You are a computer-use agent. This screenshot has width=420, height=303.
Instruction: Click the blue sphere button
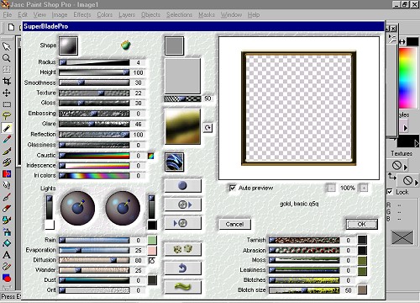182,186
